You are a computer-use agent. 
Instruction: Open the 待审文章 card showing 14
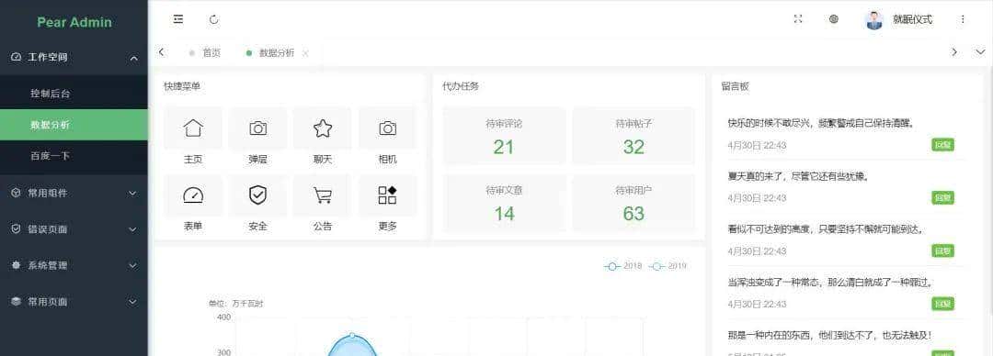(x=504, y=203)
